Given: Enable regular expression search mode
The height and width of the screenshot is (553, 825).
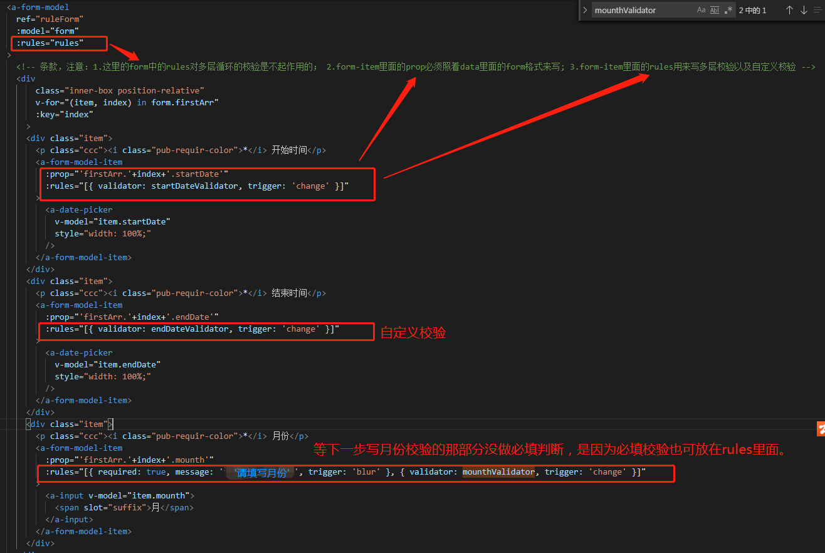Looking at the screenshot, I should pos(727,10).
